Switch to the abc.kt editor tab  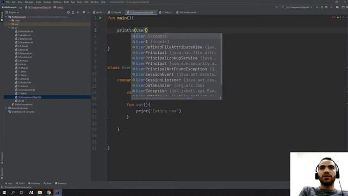pyautogui.click(x=98, y=13)
